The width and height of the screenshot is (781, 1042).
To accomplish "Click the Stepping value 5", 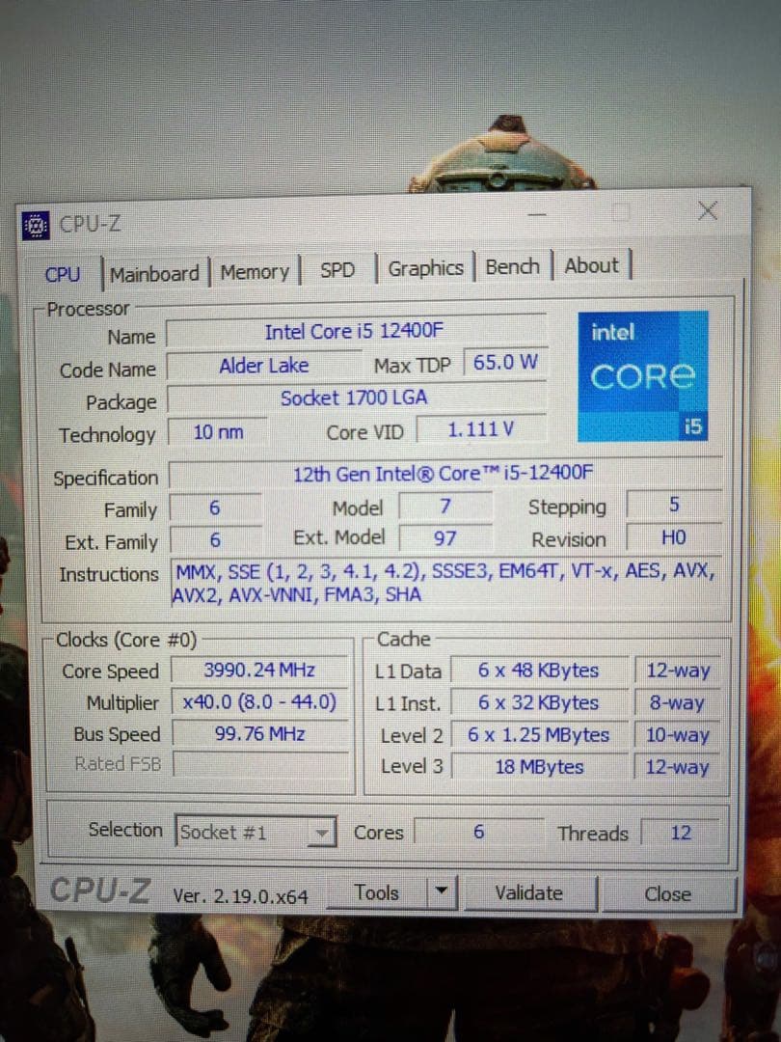I will 674,505.
